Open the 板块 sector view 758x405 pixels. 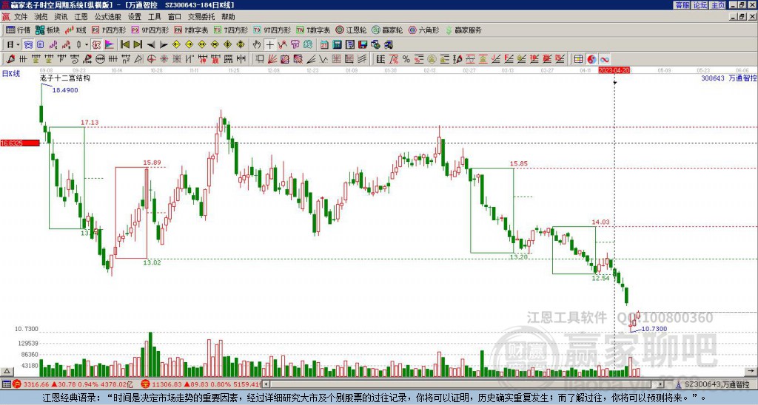tap(47, 30)
